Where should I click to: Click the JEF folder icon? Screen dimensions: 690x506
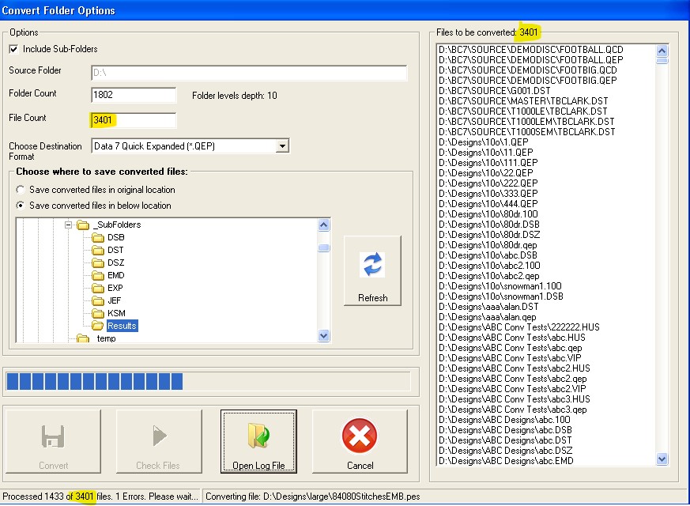(x=98, y=301)
